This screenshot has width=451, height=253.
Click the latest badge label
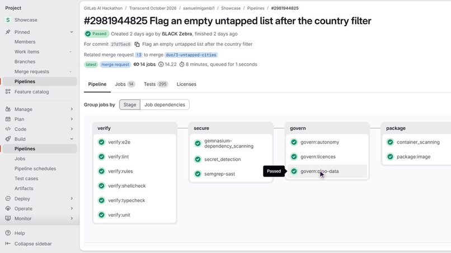point(91,64)
